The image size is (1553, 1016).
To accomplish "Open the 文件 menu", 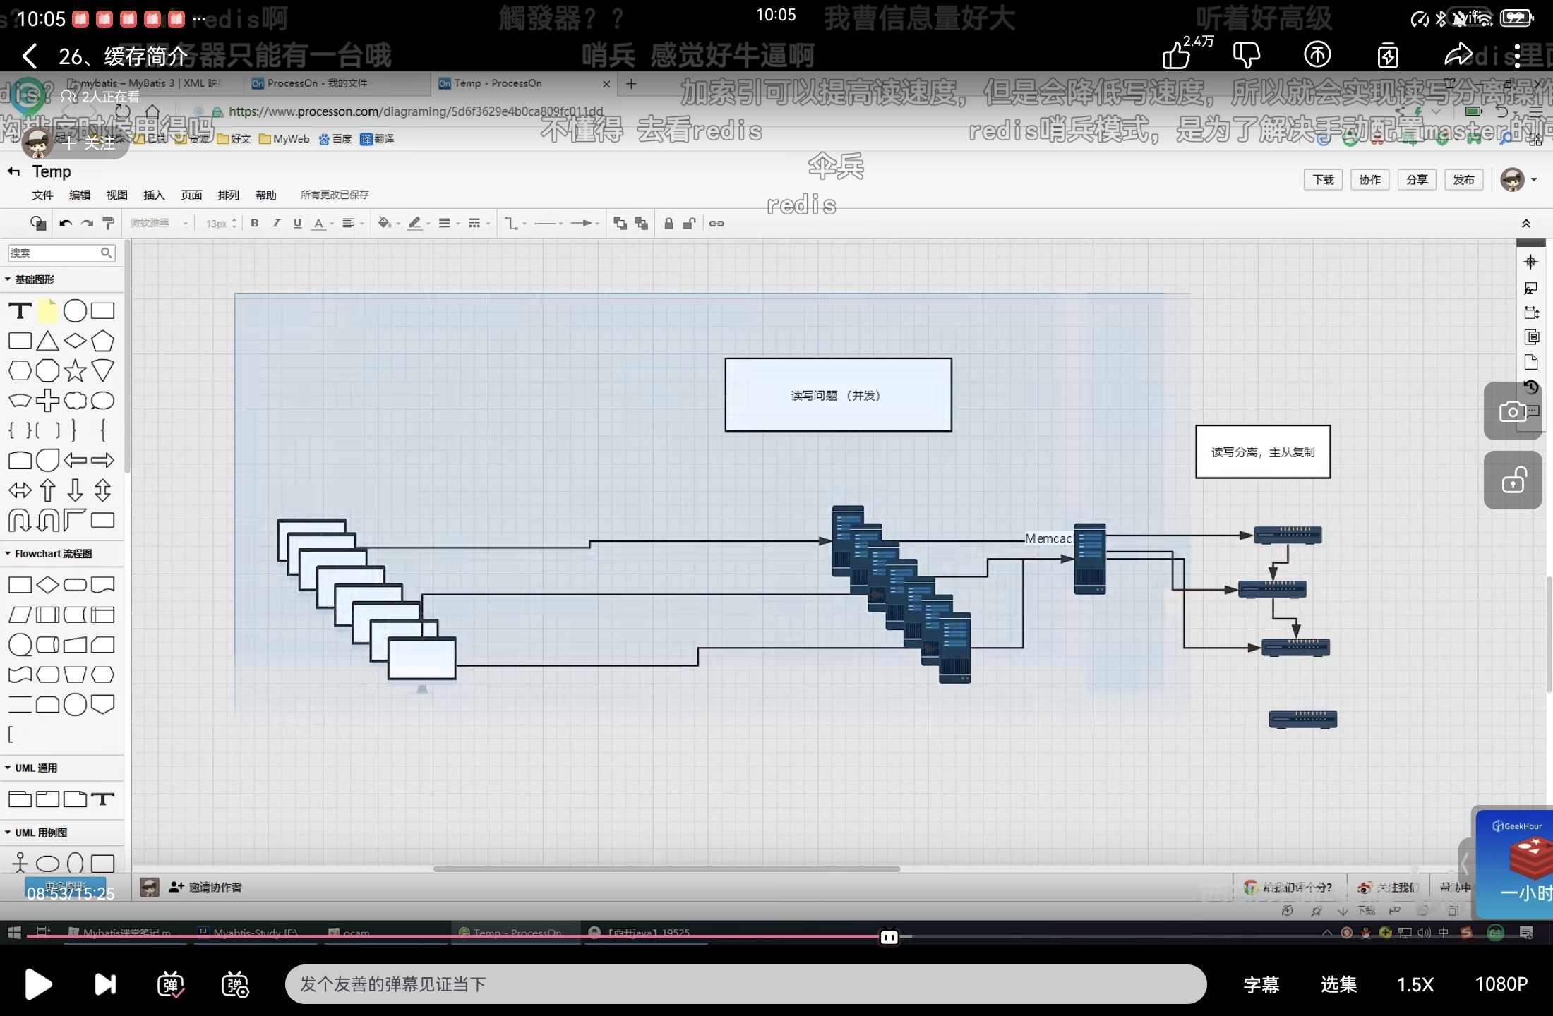I will coord(42,195).
